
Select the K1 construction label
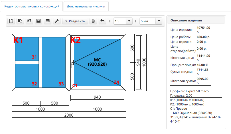point(18,40)
